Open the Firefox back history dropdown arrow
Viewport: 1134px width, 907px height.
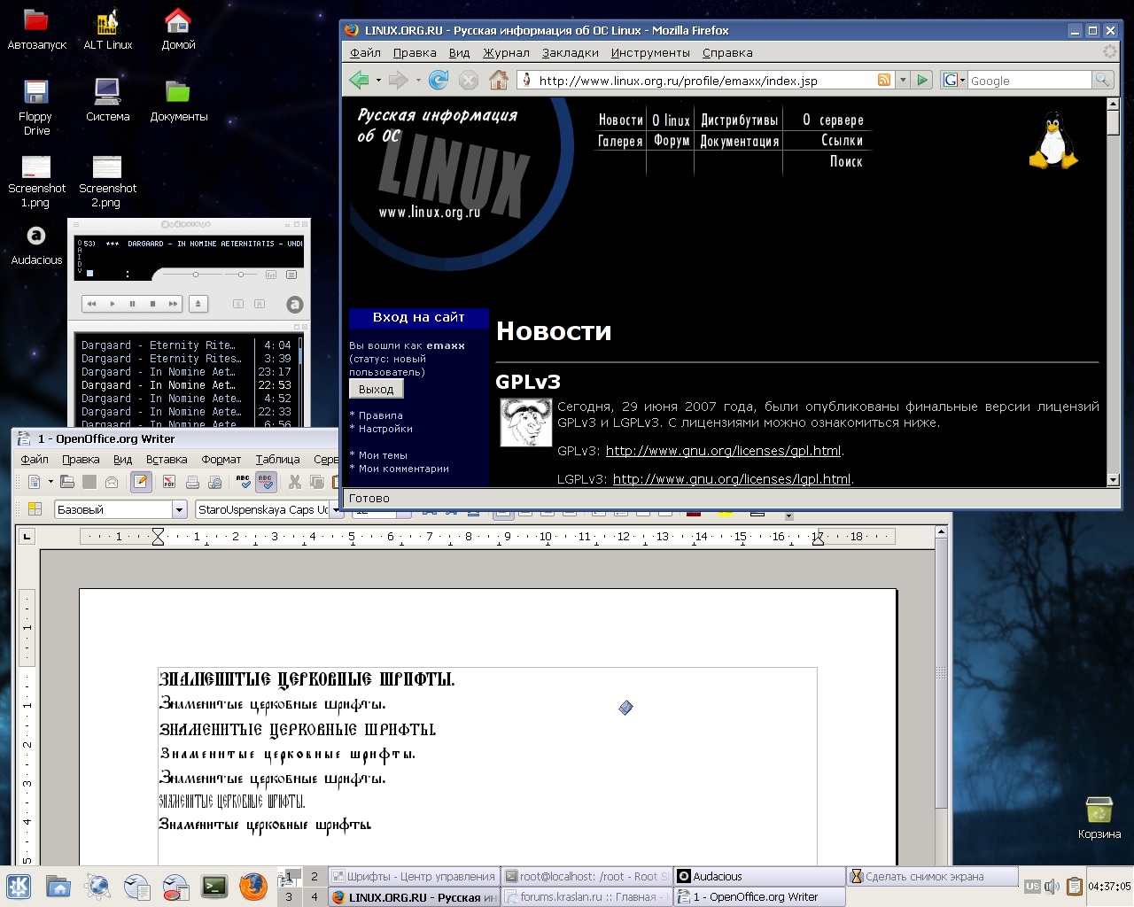pos(378,81)
